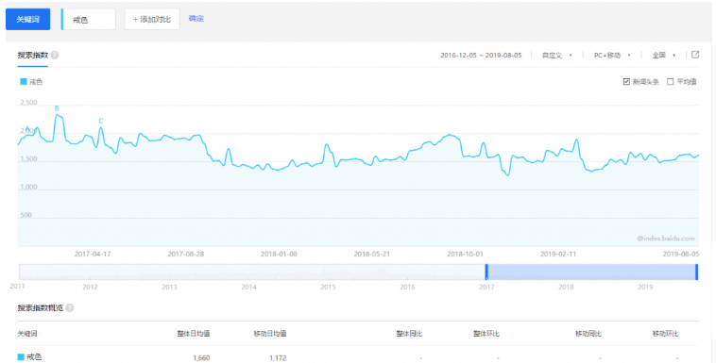716x363 pixels.
Task: Click the 2018-10-01 axis label
Action: pos(465,254)
